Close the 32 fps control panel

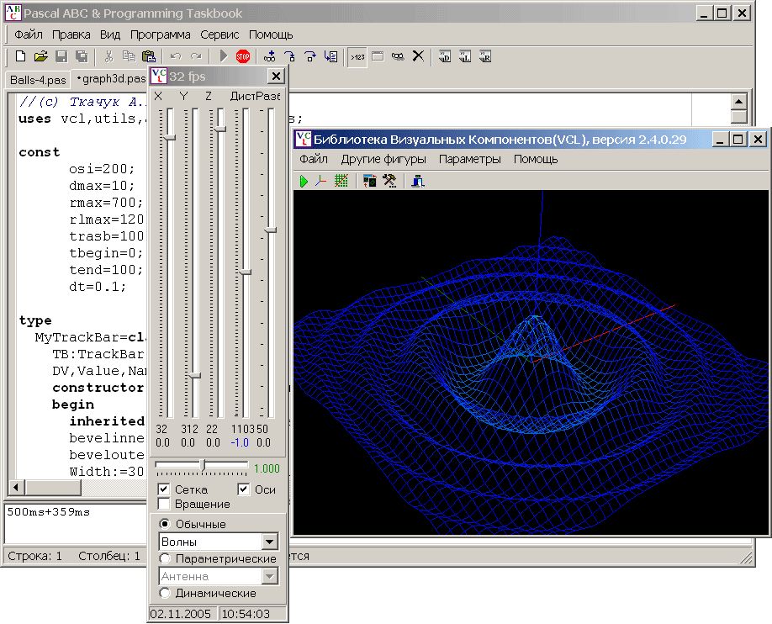tap(276, 76)
